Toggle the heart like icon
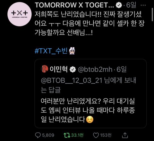154x141 pixels. [96, 135]
